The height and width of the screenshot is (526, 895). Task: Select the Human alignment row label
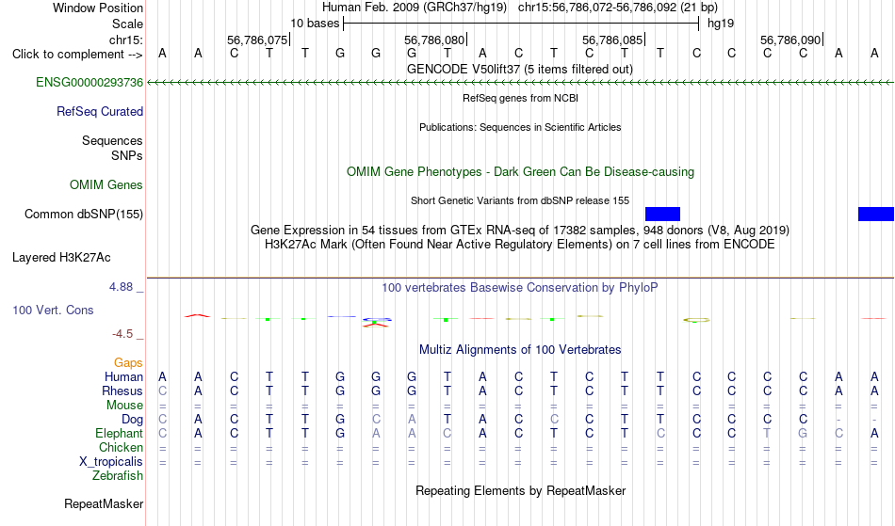123,377
